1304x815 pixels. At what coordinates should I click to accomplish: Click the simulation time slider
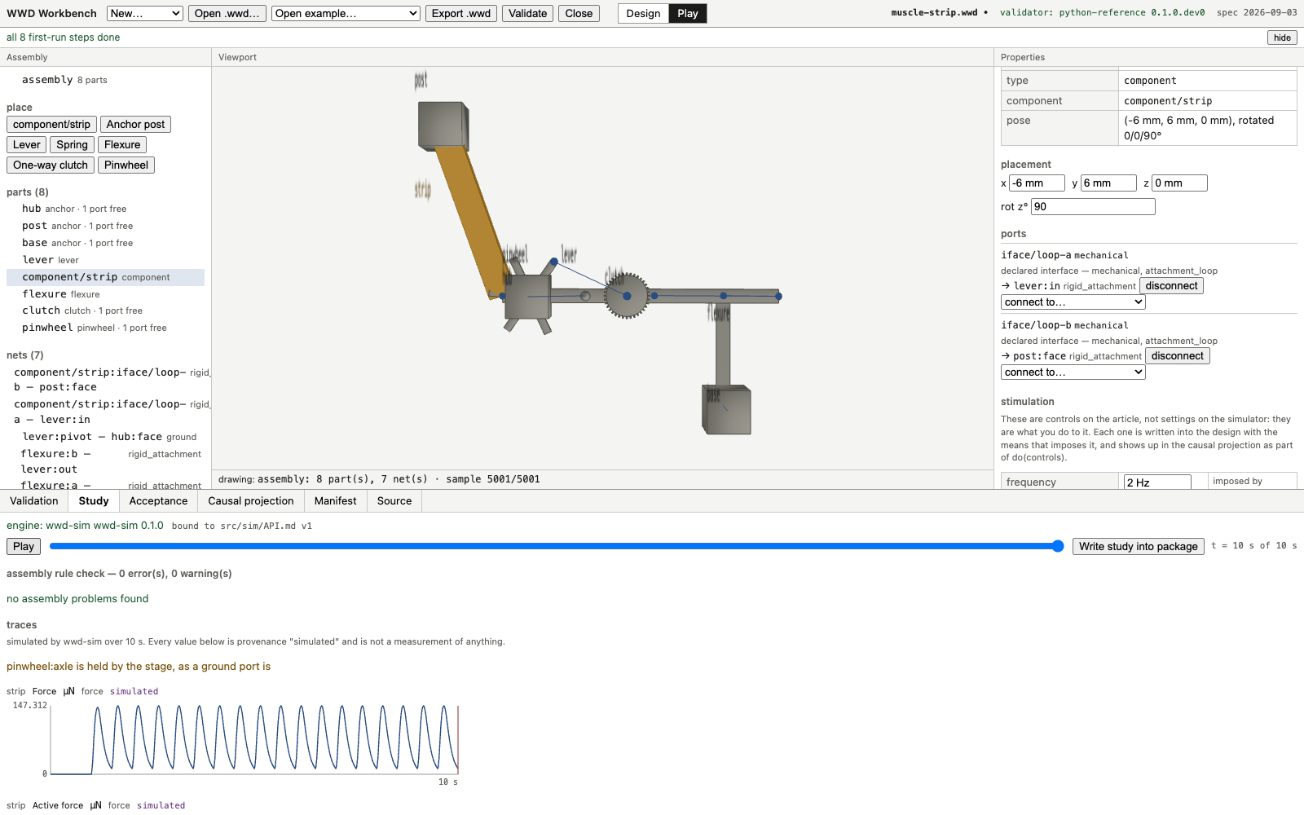557,546
